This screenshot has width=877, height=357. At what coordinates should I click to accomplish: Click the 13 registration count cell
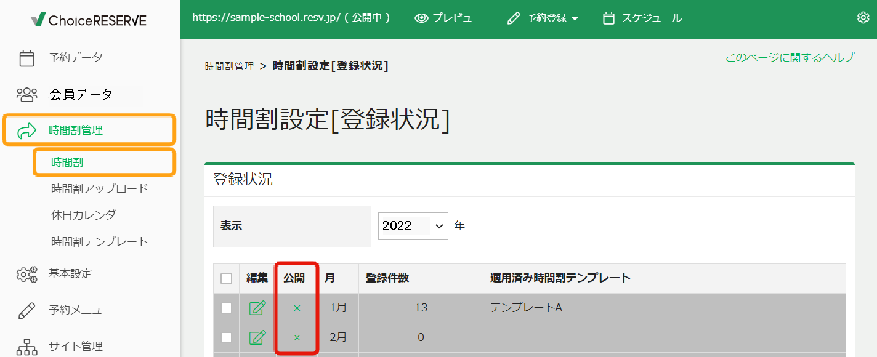tap(421, 308)
